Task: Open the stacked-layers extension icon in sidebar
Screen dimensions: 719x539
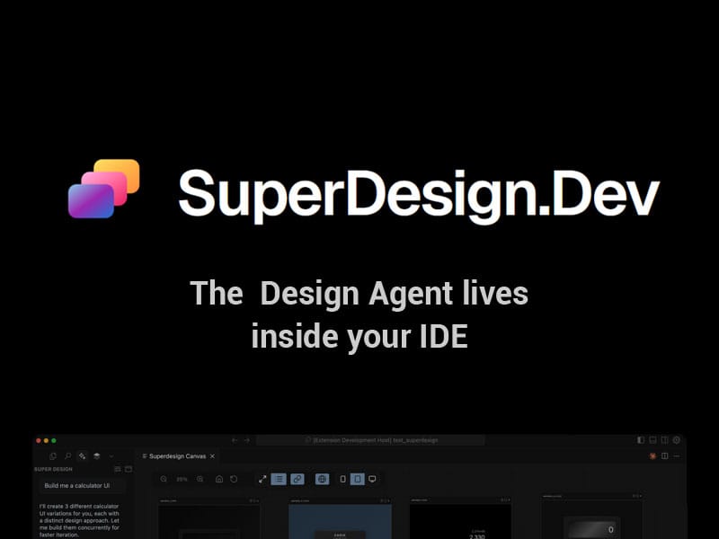Action: (97, 456)
